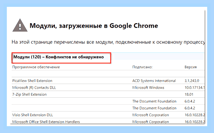Click the 'Подписано:' column header

tap(142, 67)
